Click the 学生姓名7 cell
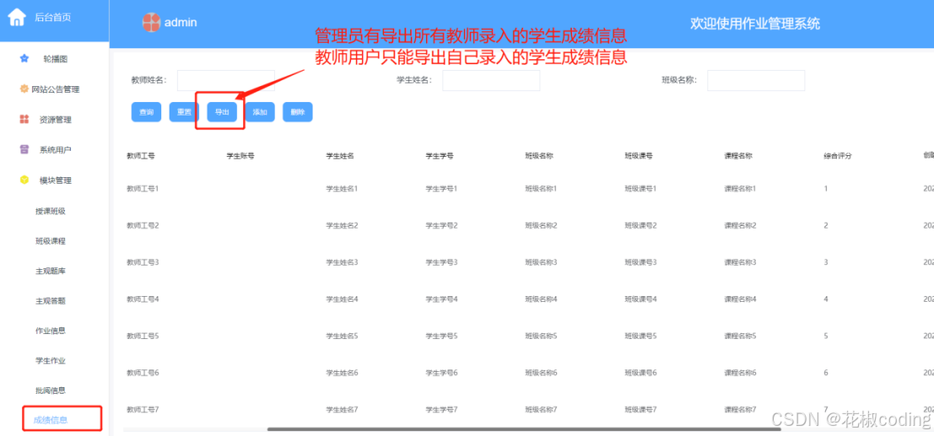The width and height of the screenshot is (934, 436). [x=342, y=410]
